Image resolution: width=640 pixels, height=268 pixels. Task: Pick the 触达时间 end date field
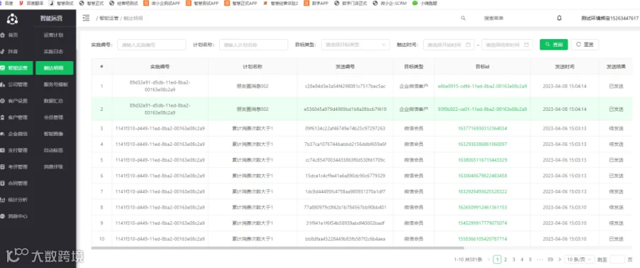coord(507,45)
